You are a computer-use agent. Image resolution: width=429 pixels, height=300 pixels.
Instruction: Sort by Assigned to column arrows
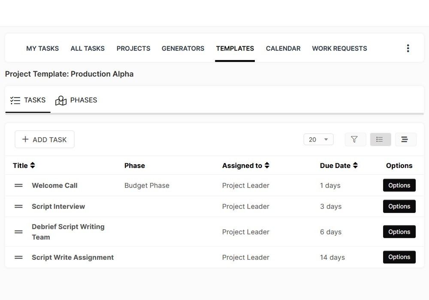coord(267,165)
